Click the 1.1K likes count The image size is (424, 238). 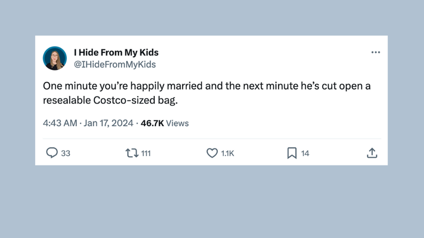227,154
